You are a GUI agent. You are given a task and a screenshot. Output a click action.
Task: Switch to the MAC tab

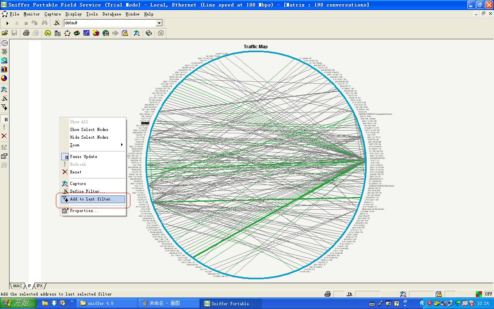point(17,286)
